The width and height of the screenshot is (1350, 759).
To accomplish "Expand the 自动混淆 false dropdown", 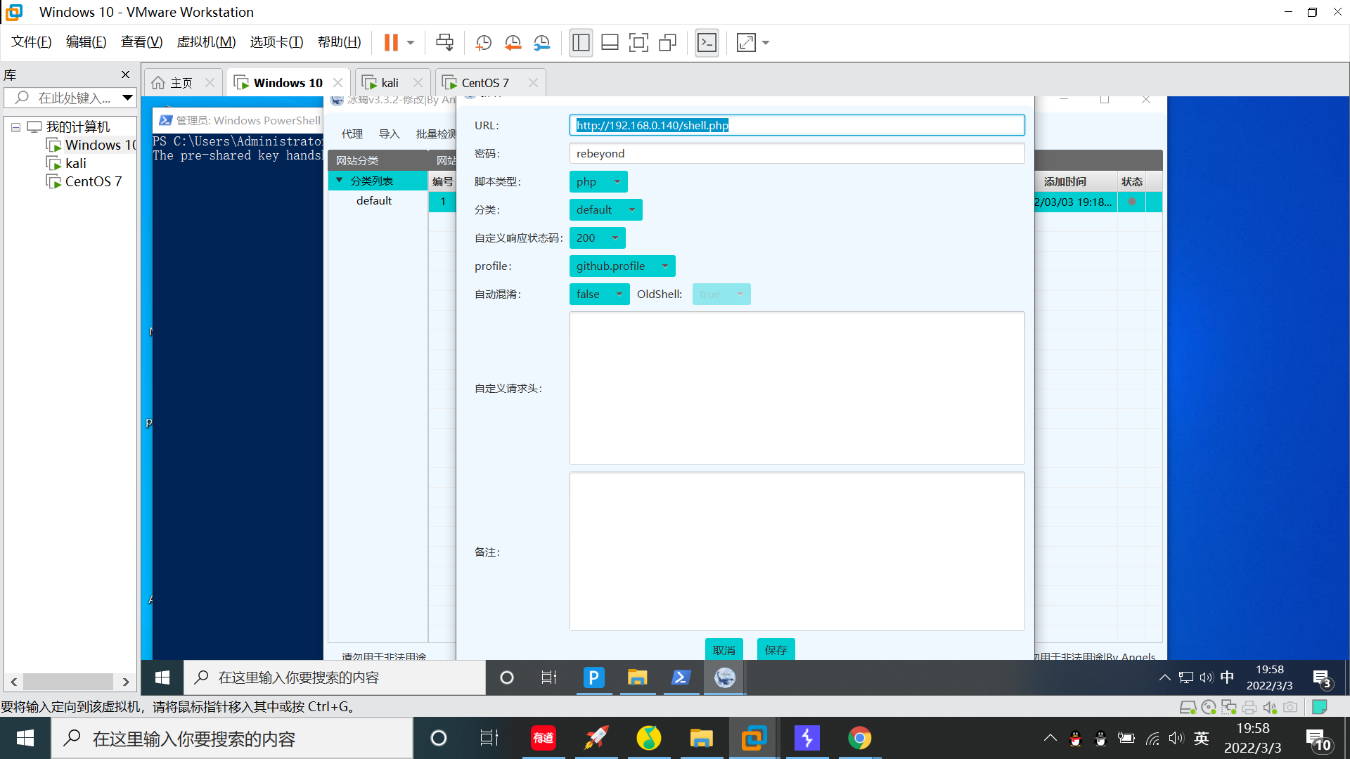I will pos(599,294).
